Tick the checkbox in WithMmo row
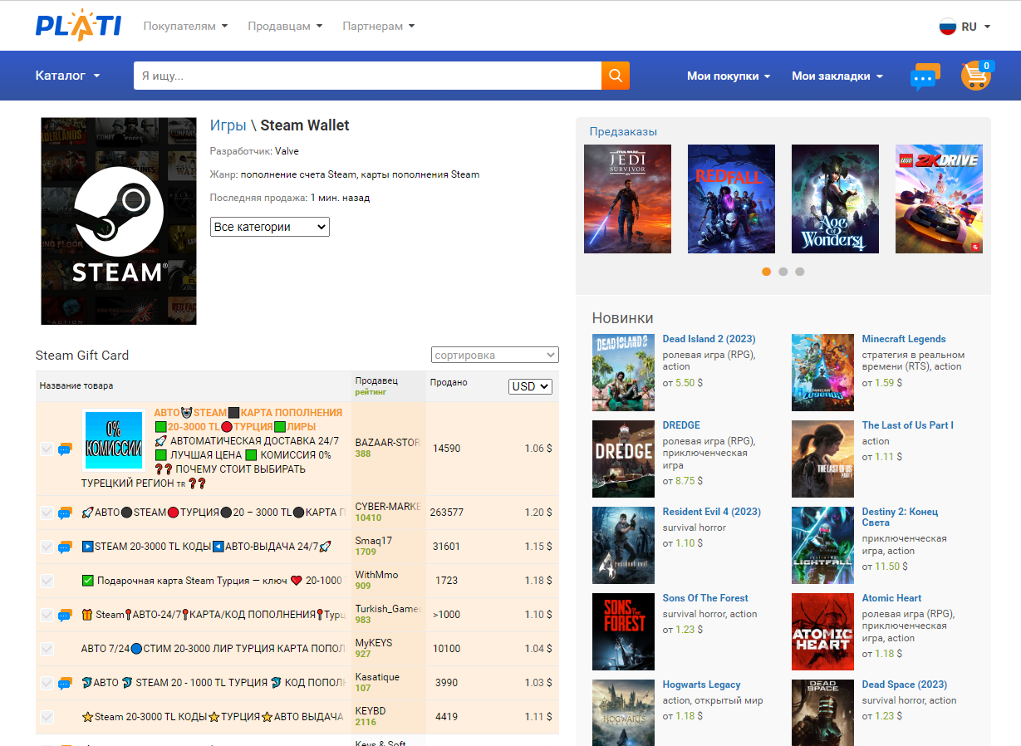This screenshot has width=1021, height=746. tap(47, 582)
